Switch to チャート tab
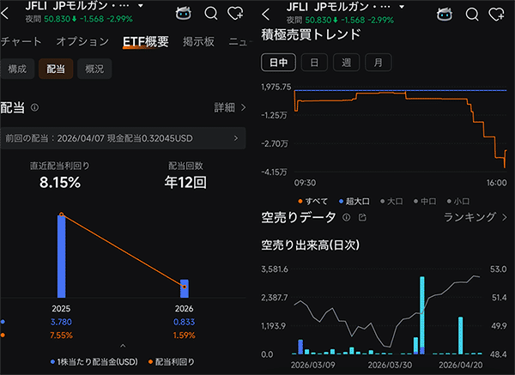Screen dimensions: 515x375 pyautogui.click(x=21, y=41)
